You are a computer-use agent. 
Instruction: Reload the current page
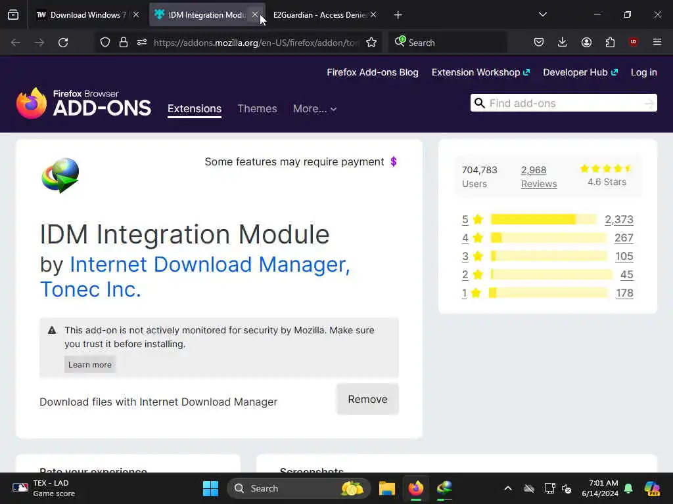click(x=63, y=43)
